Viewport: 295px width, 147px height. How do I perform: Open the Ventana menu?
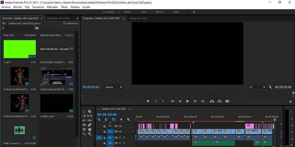75,7
